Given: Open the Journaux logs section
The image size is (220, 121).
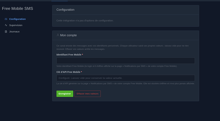Looking at the screenshot, I should click(14, 31).
